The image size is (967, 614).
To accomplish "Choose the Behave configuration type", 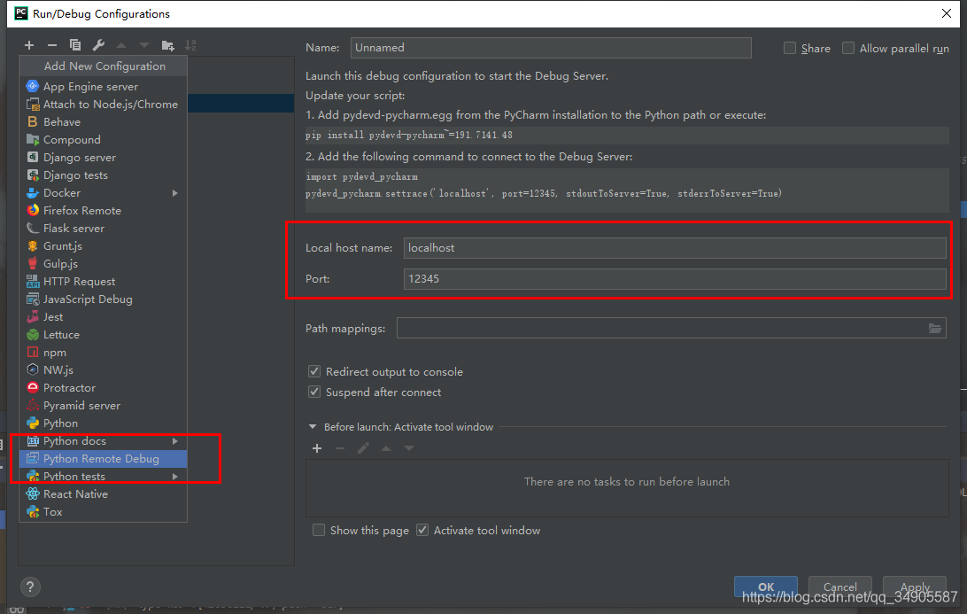I will (x=103, y=121).
